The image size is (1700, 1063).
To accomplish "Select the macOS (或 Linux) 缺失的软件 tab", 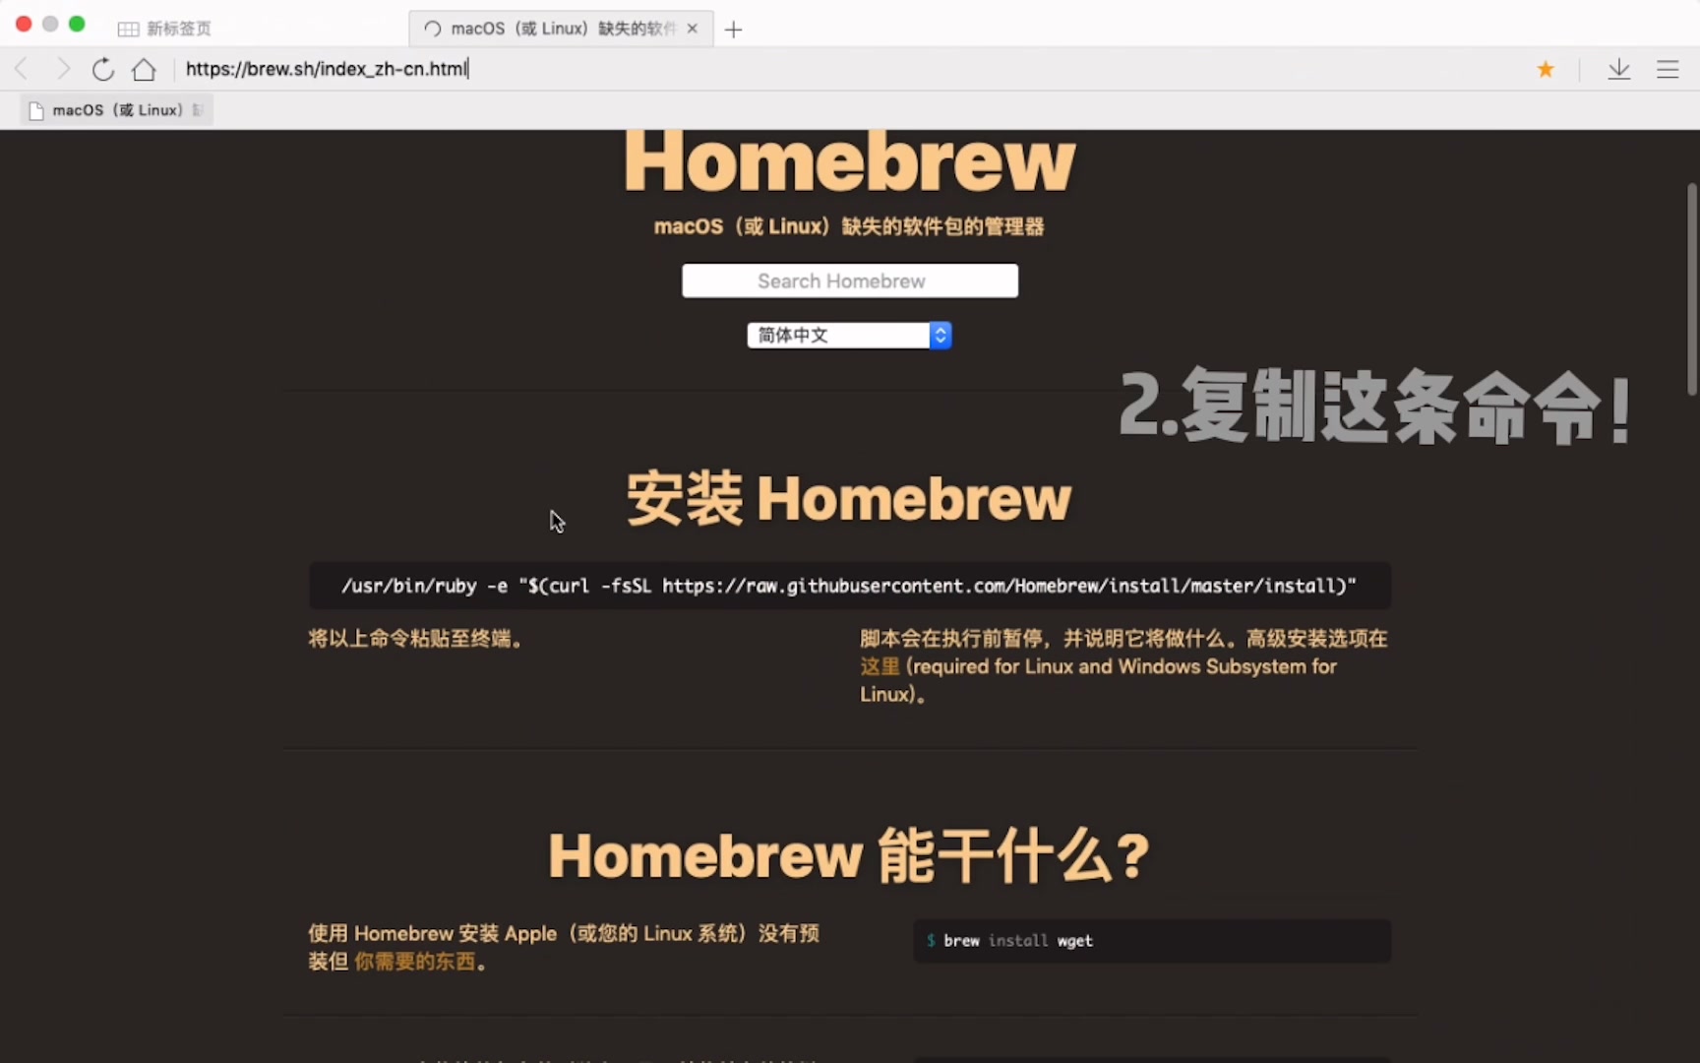I will (x=561, y=29).
